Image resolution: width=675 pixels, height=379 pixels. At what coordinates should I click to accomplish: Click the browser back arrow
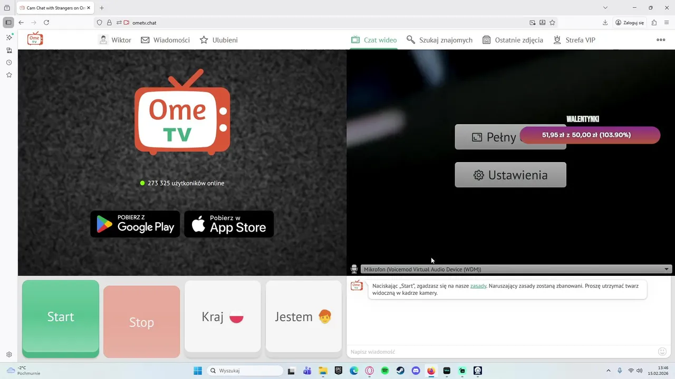click(x=21, y=23)
